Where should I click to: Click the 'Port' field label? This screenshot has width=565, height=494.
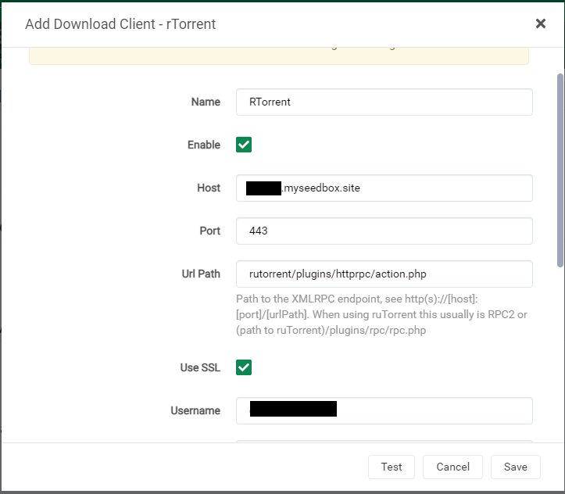click(209, 231)
